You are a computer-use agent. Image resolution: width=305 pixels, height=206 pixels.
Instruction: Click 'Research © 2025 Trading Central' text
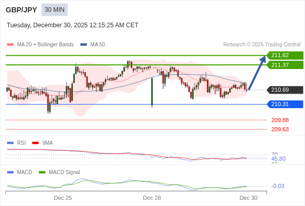click(x=262, y=45)
